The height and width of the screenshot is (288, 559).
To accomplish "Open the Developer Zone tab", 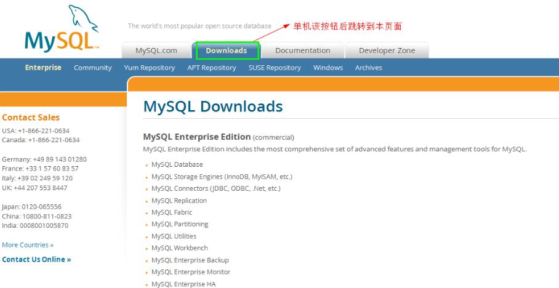I will tap(387, 50).
